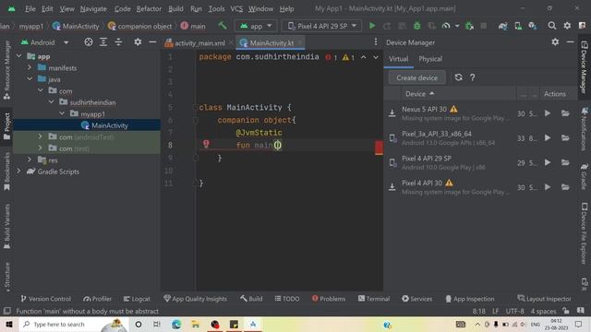Screen dimensions: 591x332
Task: Click the red error lightbulb on line 8
Action: (x=206, y=144)
